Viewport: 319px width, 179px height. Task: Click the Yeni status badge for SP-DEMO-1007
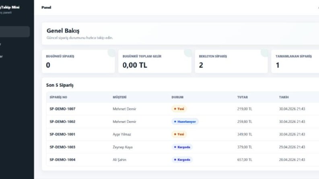179,109
